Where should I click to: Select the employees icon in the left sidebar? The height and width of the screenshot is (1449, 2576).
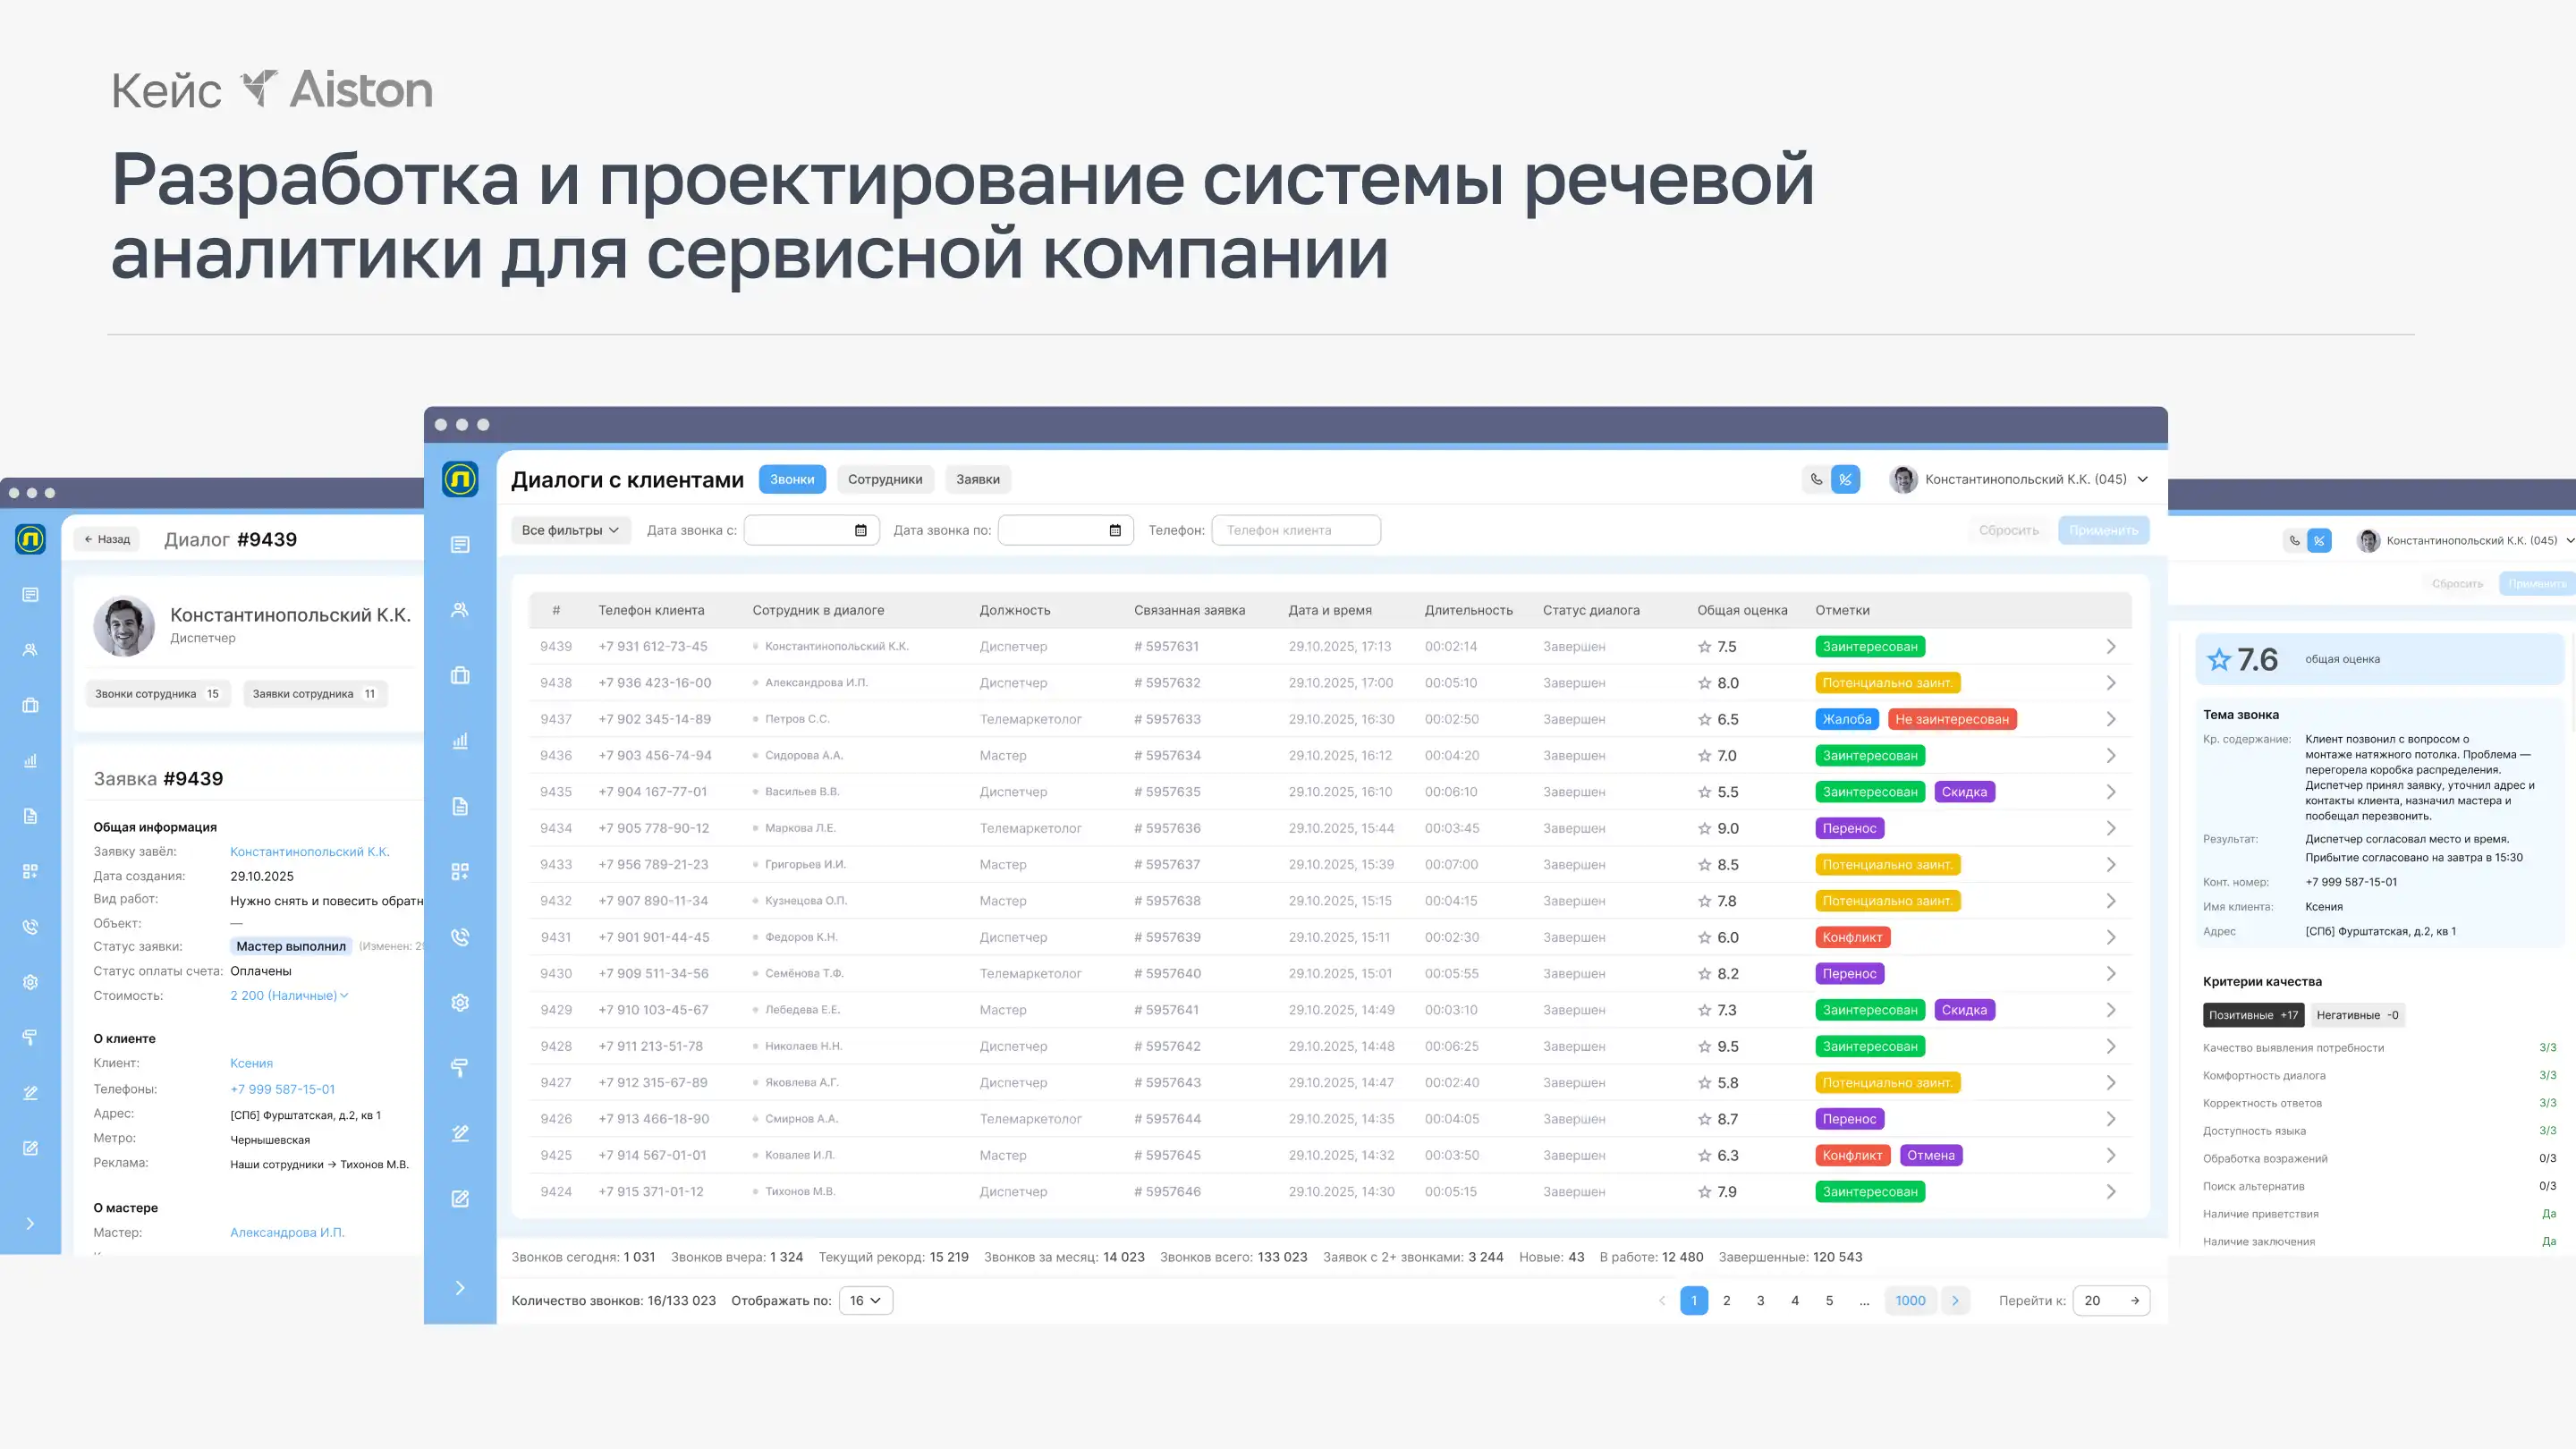pos(460,610)
